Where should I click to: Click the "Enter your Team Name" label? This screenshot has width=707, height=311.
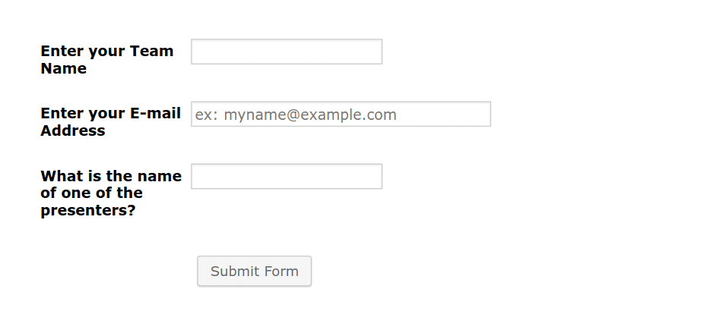(x=107, y=59)
